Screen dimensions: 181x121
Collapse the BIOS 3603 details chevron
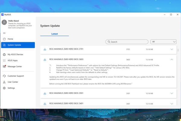click(x=172, y=60)
